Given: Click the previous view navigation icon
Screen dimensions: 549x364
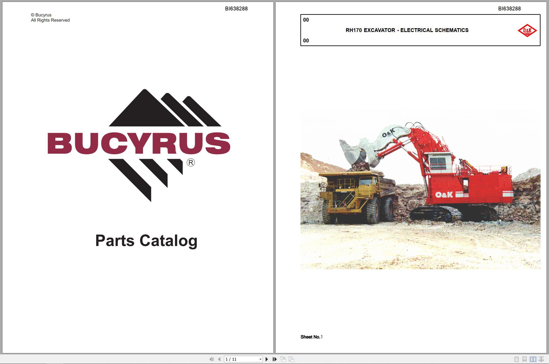Looking at the screenshot, I should coord(283,359).
